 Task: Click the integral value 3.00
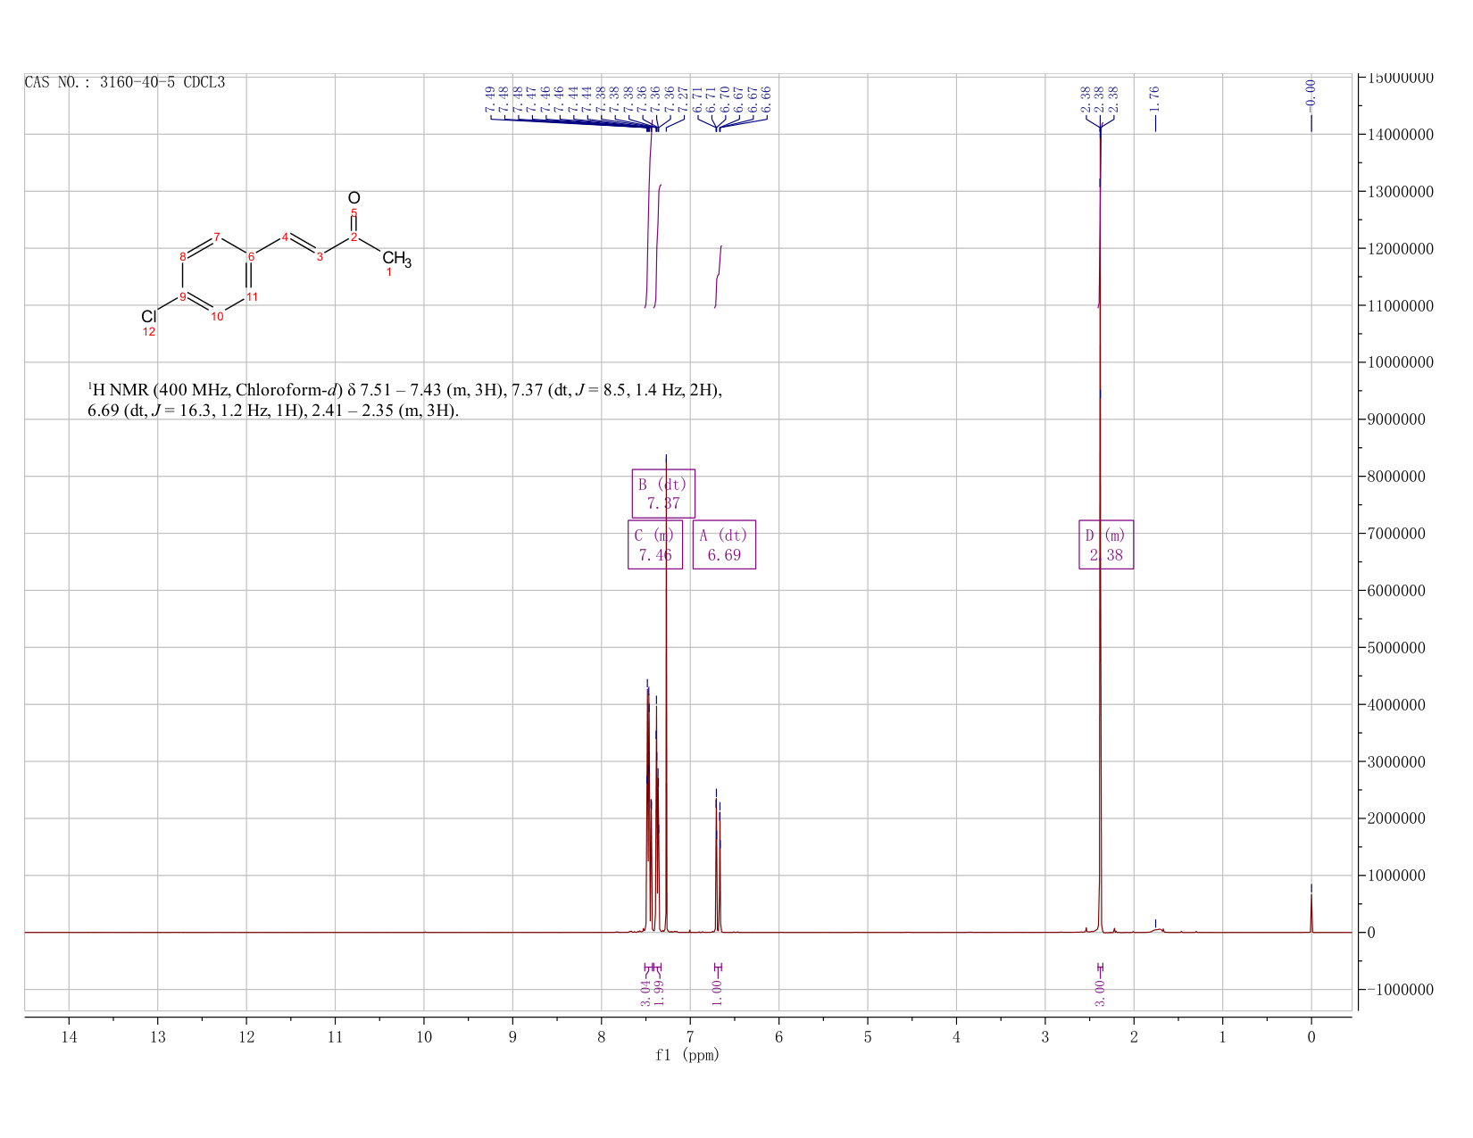(x=1100, y=993)
